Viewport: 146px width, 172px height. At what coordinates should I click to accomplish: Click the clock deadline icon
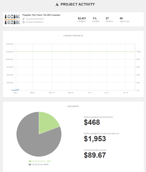[23, 22]
